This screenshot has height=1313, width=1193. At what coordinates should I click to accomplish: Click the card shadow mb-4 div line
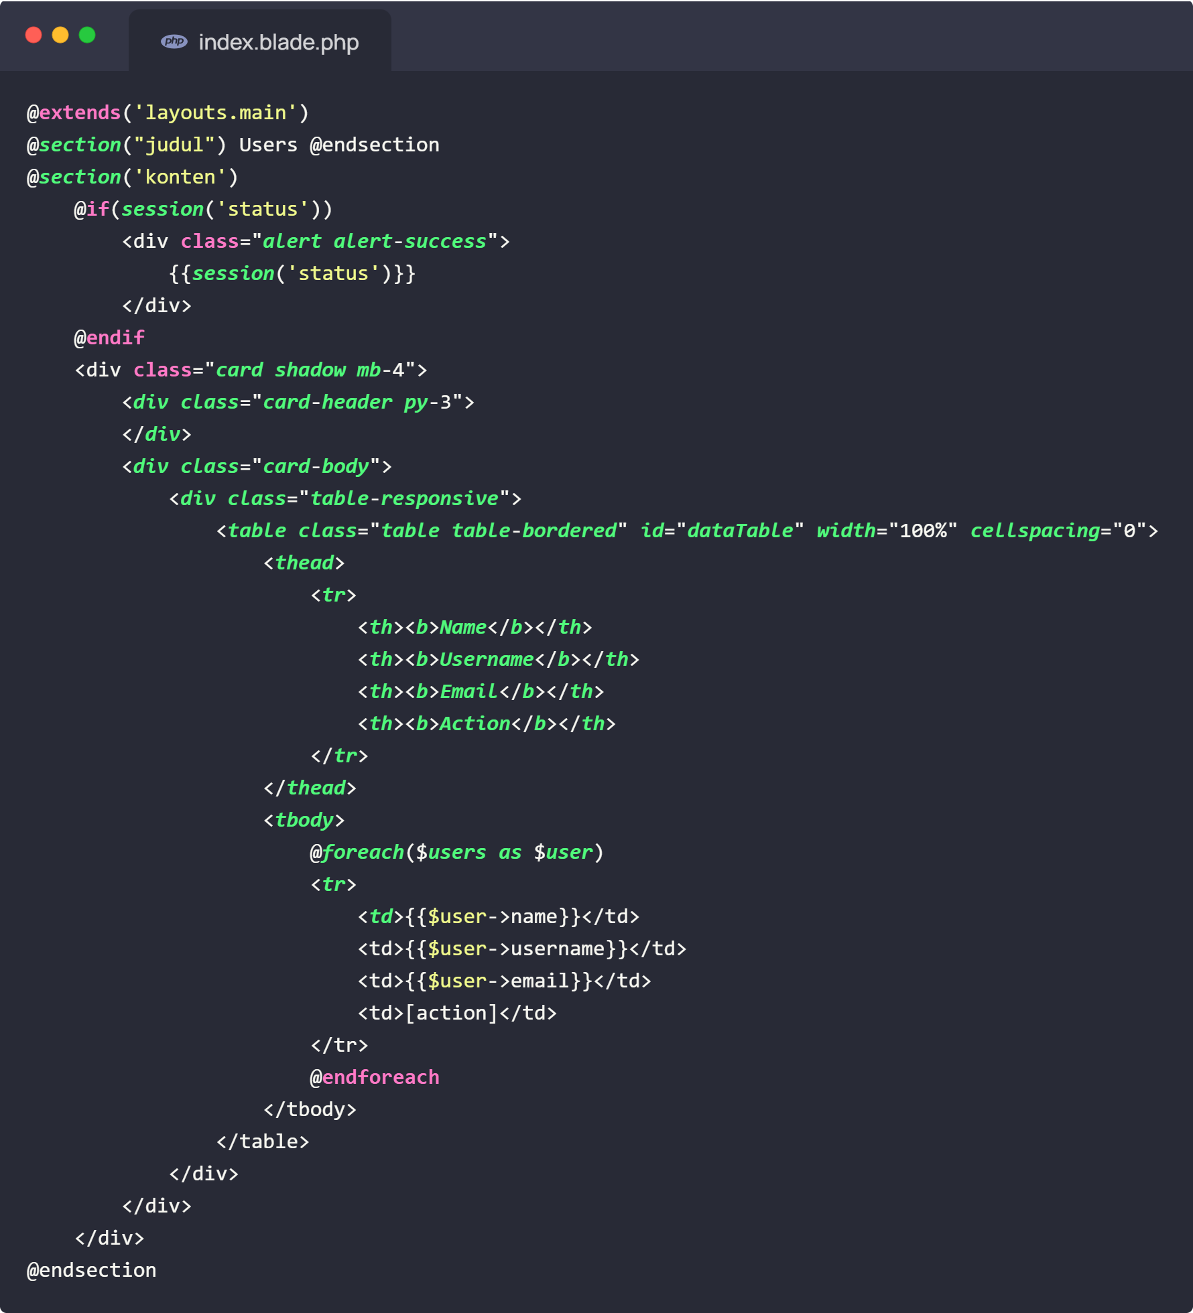click(251, 370)
